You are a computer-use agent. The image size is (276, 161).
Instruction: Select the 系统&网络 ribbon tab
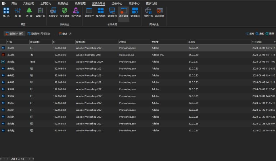tap(99, 3)
